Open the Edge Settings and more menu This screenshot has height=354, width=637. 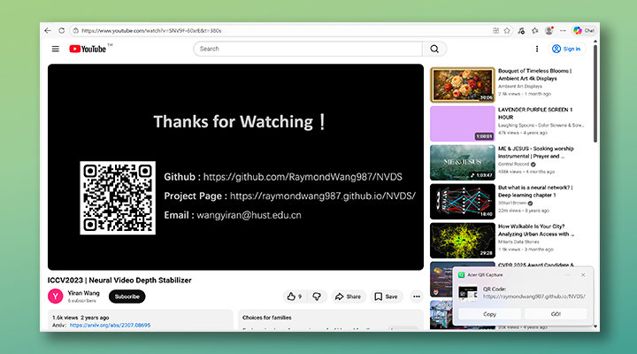coord(563,30)
